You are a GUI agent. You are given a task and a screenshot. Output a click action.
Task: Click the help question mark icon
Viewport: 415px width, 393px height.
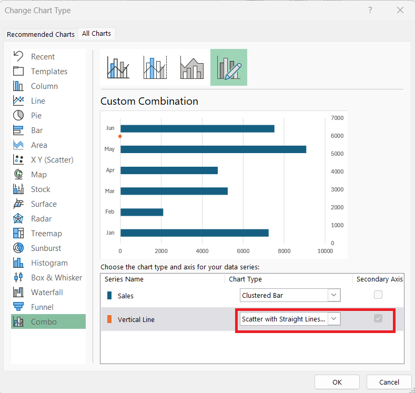pyautogui.click(x=370, y=10)
